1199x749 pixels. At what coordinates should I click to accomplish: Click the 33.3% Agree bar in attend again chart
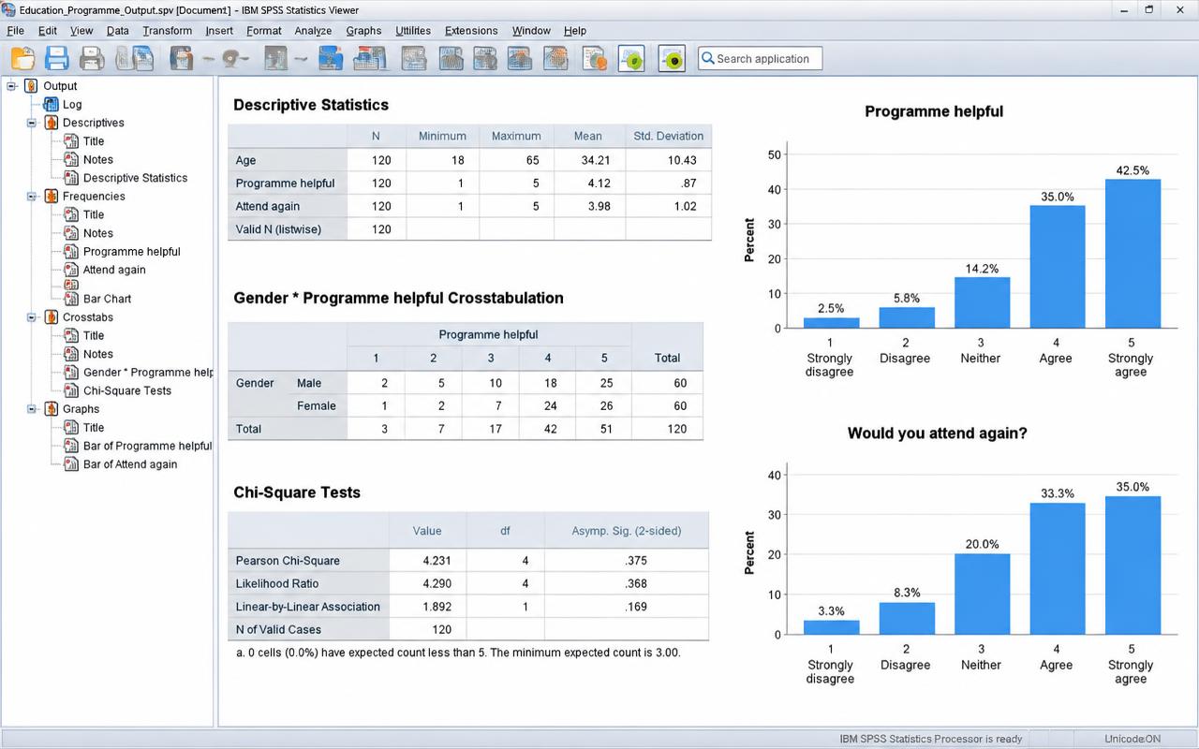click(x=1057, y=568)
